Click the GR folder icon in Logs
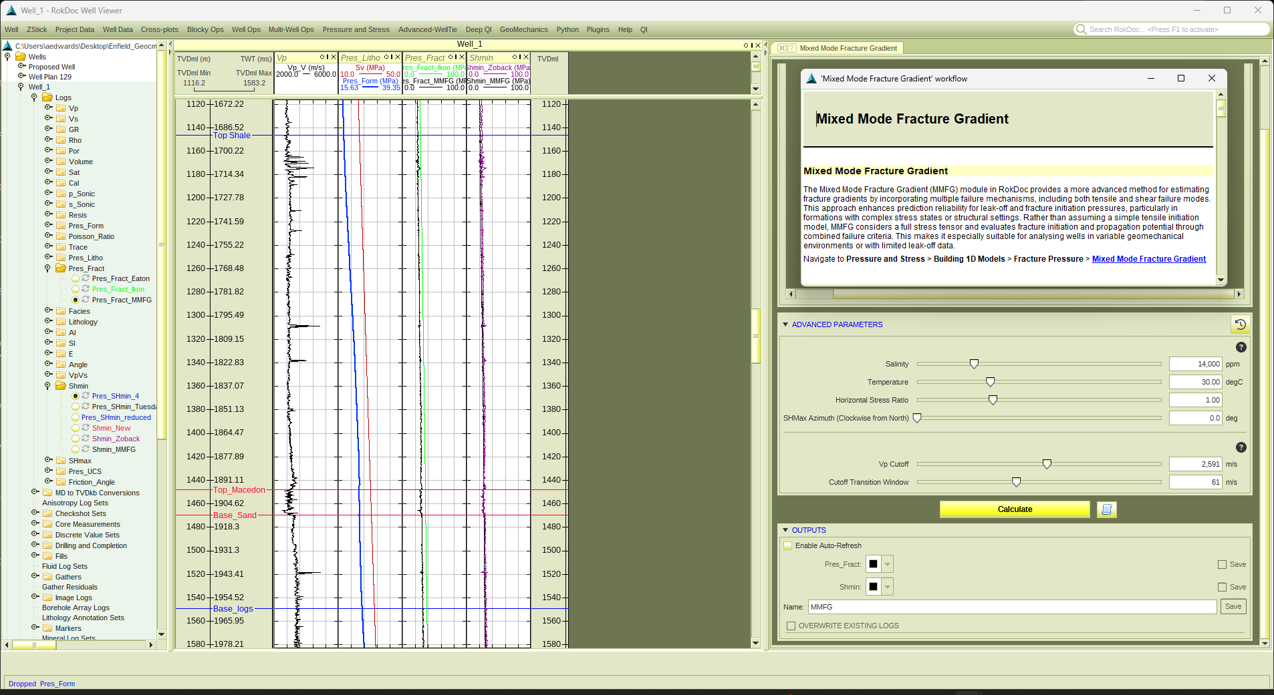The height and width of the screenshot is (695, 1274). click(x=61, y=130)
